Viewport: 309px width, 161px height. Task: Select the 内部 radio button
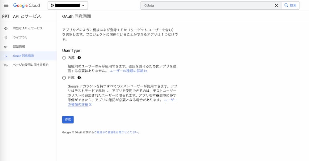click(x=64, y=58)
